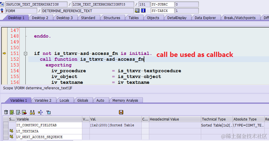Select the Variables 1 tab
Screen dimensions: 269x141
point(18,101)
